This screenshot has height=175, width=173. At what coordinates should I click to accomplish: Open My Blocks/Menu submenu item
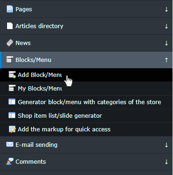click(x=86, y=89)
